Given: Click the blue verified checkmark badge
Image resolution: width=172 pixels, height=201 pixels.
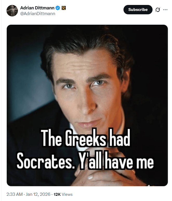Looking at the screenshot, I should pos(58,8).
